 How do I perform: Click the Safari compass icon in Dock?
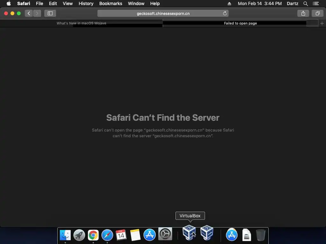(x=107, y=235)
